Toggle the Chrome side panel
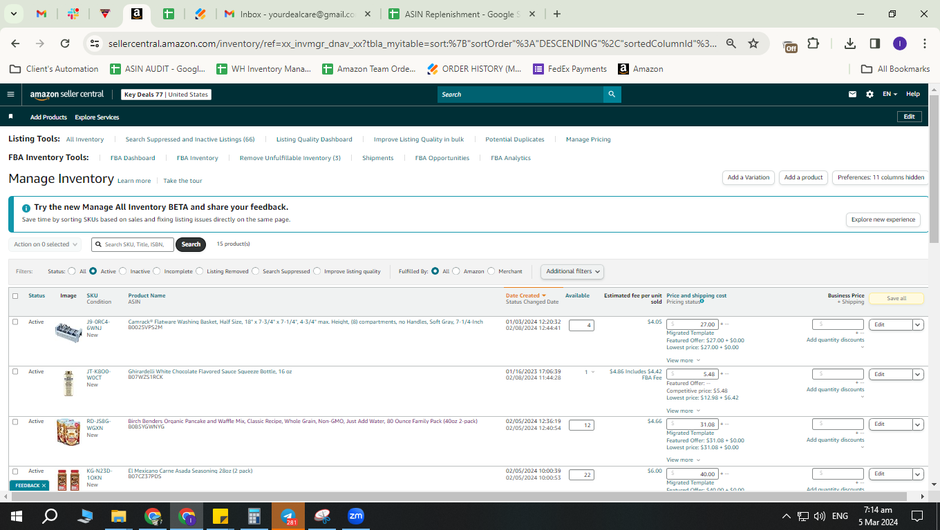 pyautogui.click(x=875, y=43)
